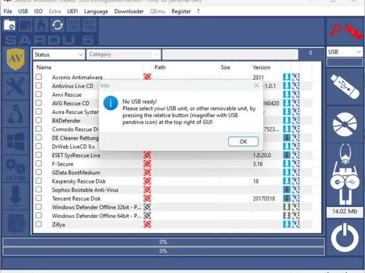This screenshot has width=365, height=273.
Task: Click web globe icon for Acronis Antimalware
Action: coord(296,77)
